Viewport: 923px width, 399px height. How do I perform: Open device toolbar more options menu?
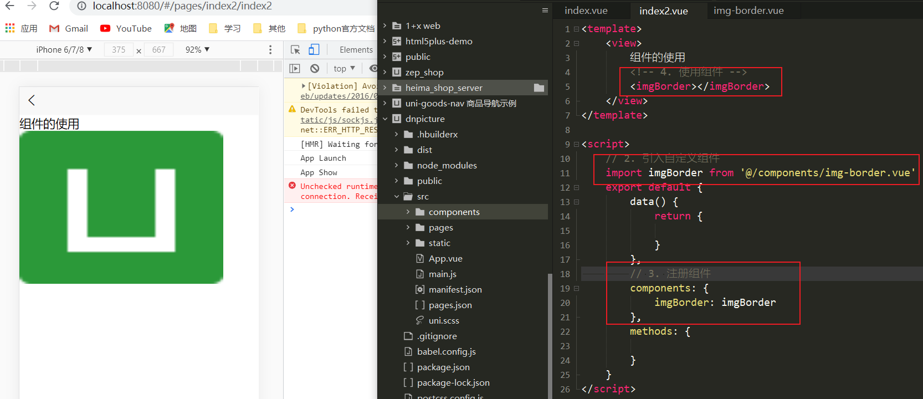[x=270, y=49]
